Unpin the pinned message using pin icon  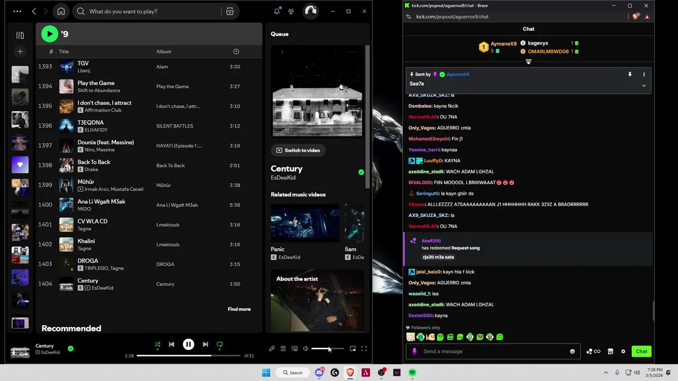630,75
